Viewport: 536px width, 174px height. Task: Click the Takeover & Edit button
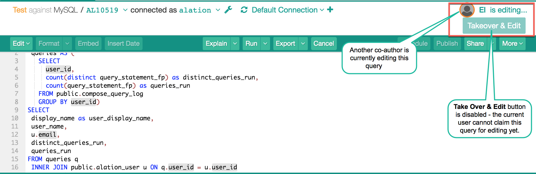[494, 26]
